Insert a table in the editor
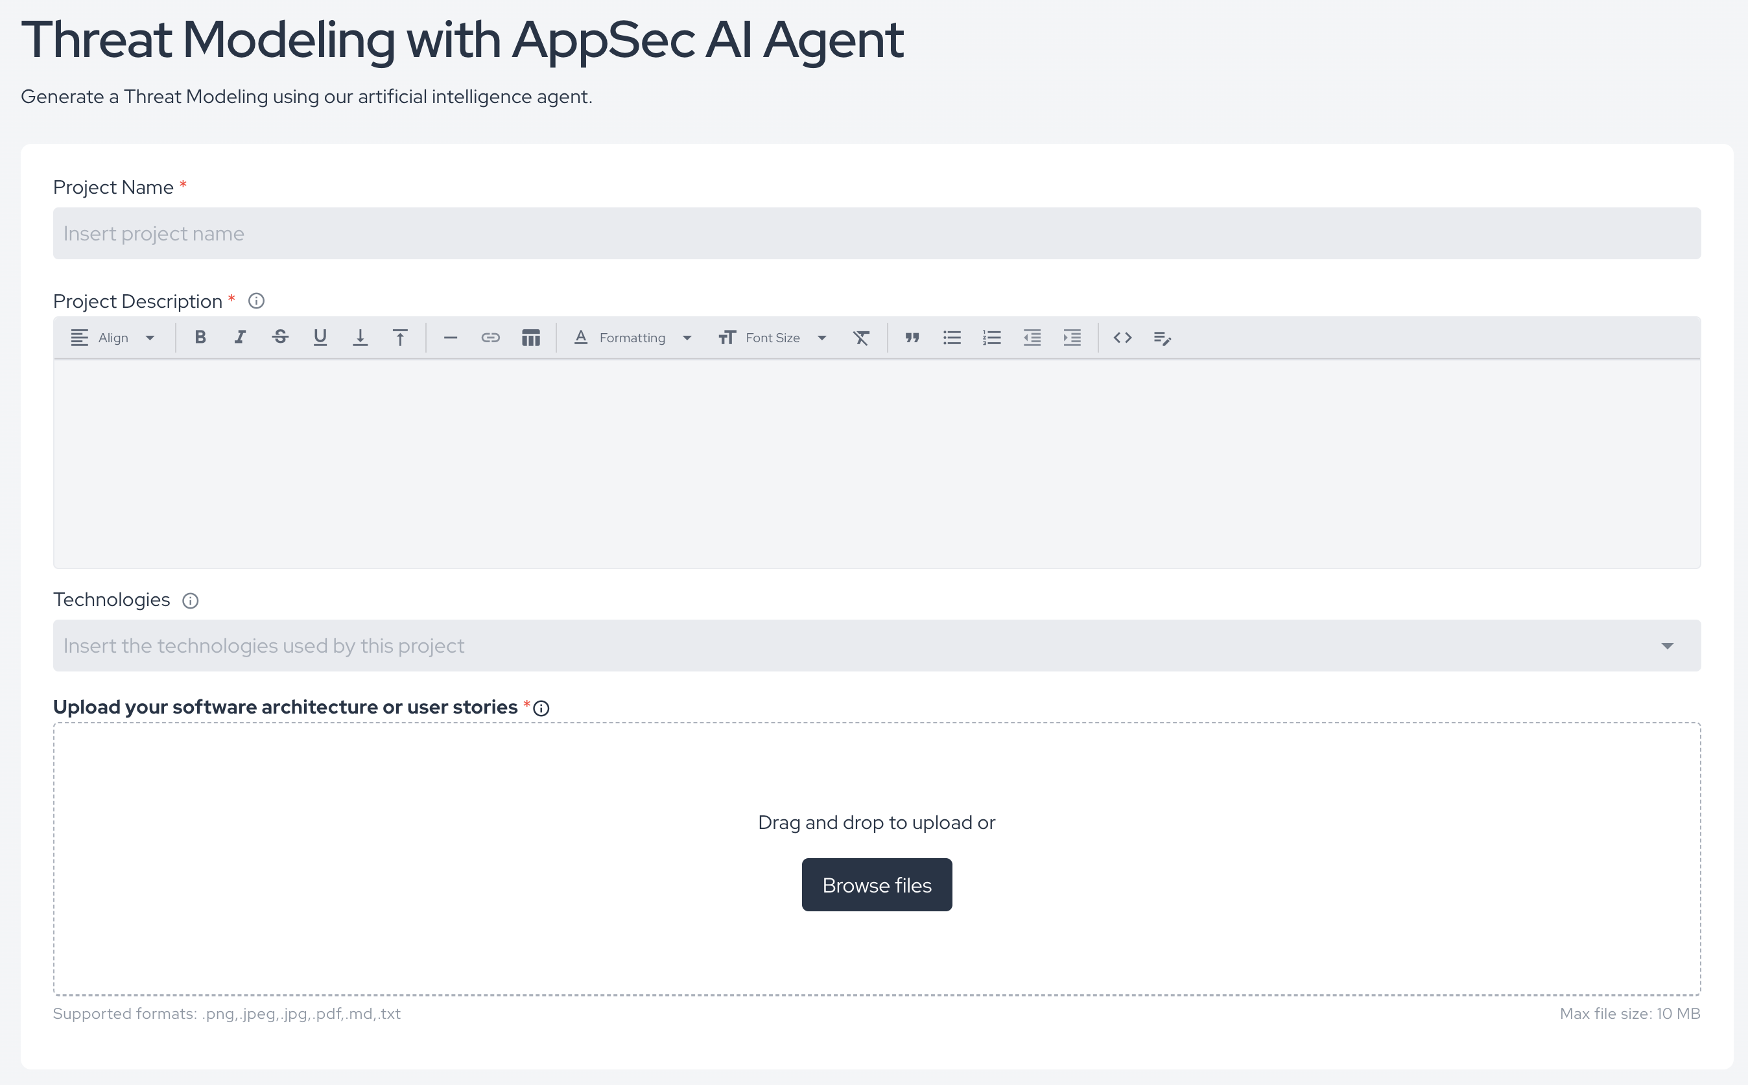The width and height of the screenshot is (1748, 1085). [530, 337]
